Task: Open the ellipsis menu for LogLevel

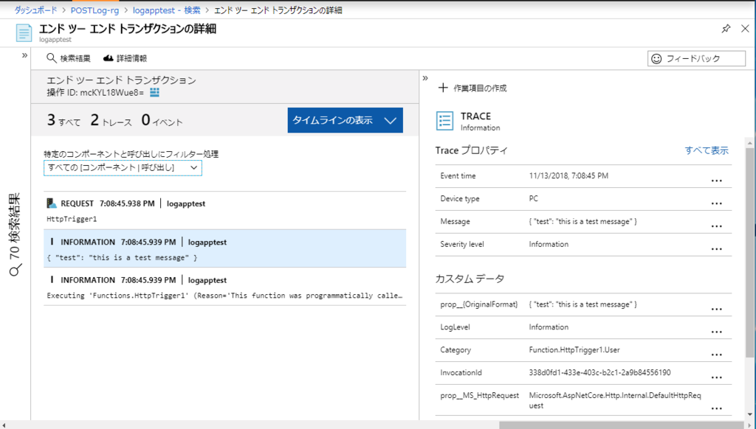Action: [x=716, y=332]
